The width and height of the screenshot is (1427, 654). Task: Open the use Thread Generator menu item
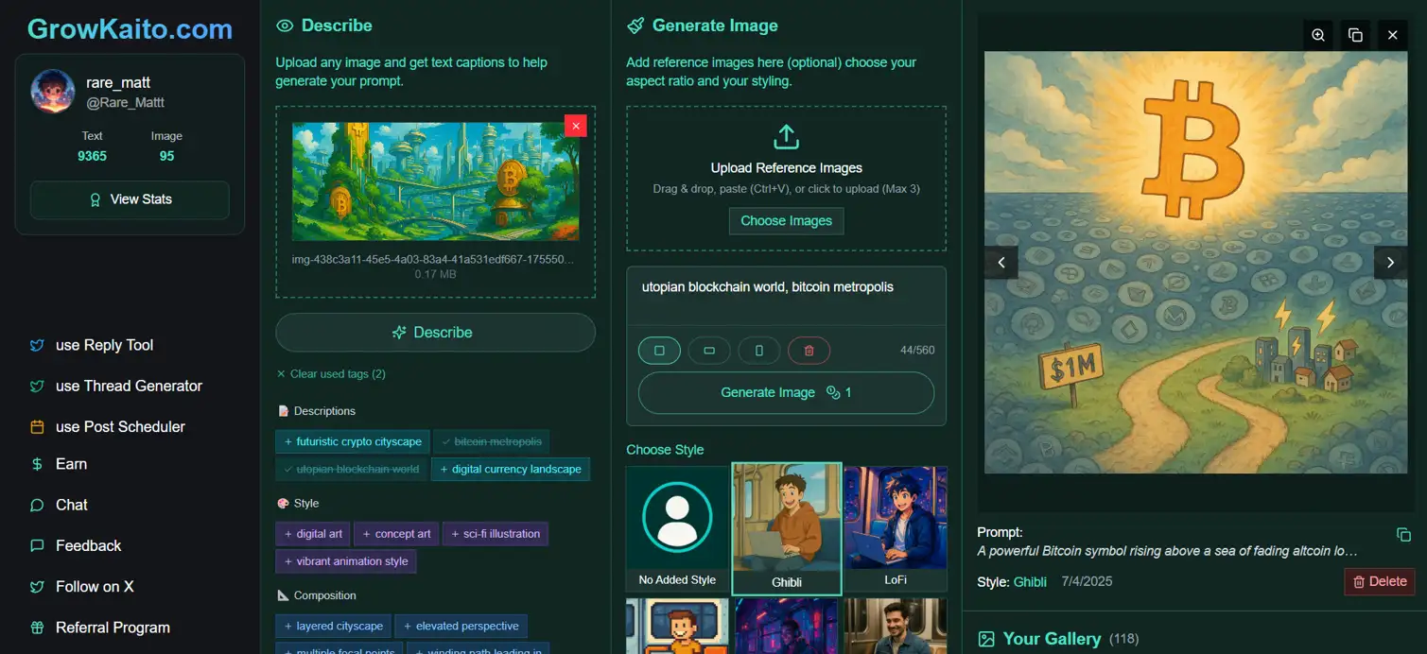[129, 386]
